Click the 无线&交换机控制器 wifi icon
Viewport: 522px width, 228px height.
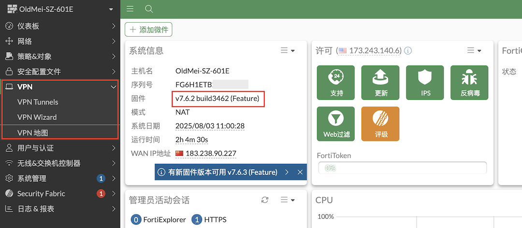9,163
